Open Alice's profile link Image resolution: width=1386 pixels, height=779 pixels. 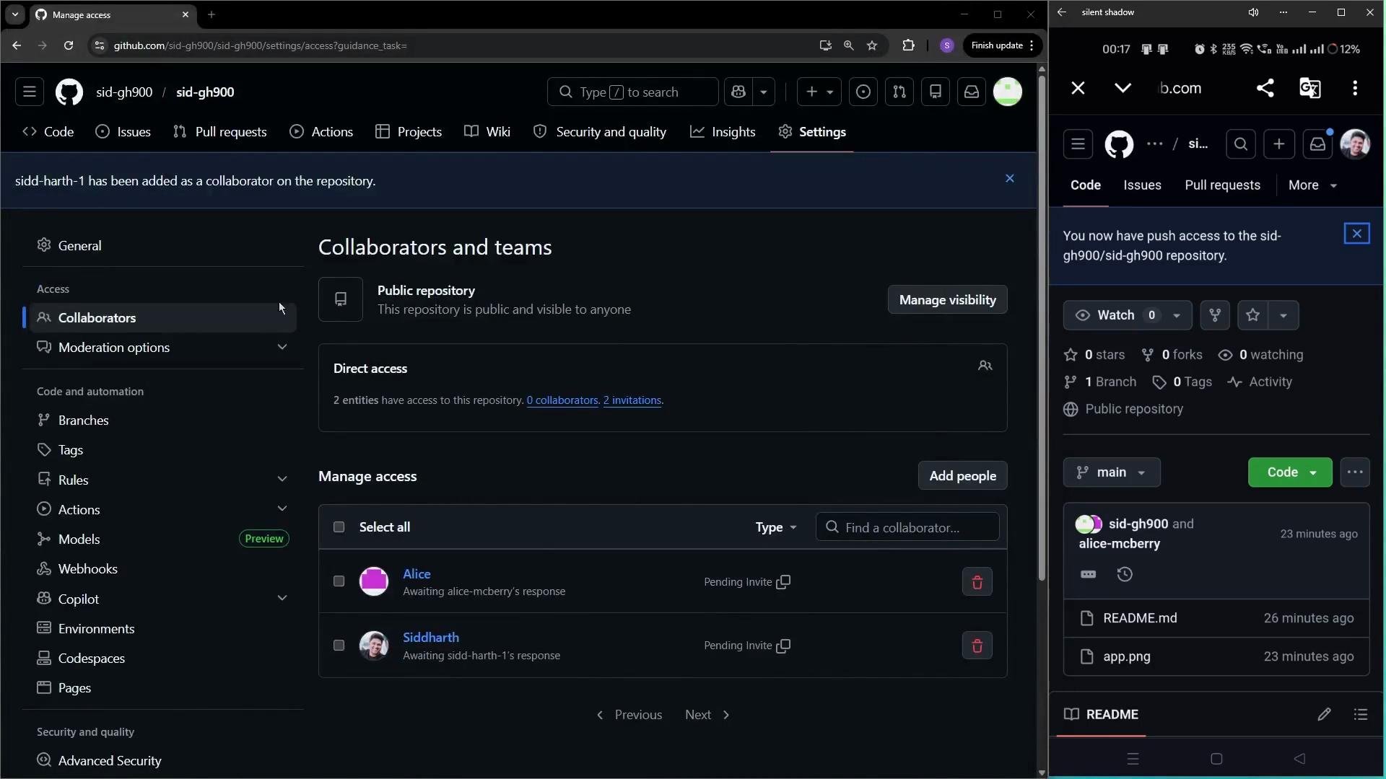(x=417, y=574)
